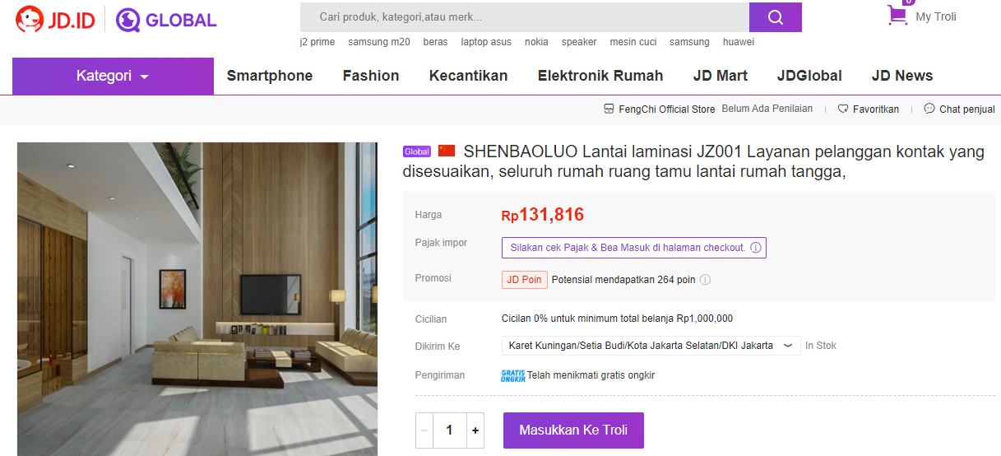Open Chat penjual speech bubble icon
This screenshot has width=1001, height=456.
pyautogui.click(x=929, y=109)
